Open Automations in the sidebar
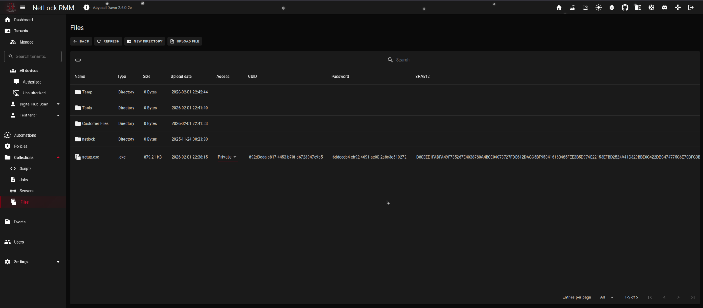Viewport: 703px width, 308px height. point(33,135)
